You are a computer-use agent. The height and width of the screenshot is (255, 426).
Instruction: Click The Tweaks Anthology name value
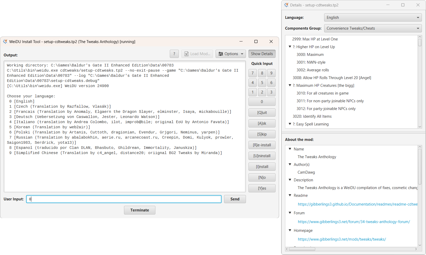[x=317, y=157]
